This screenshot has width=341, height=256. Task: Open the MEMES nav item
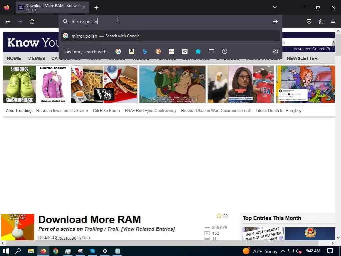click(36, 58)
